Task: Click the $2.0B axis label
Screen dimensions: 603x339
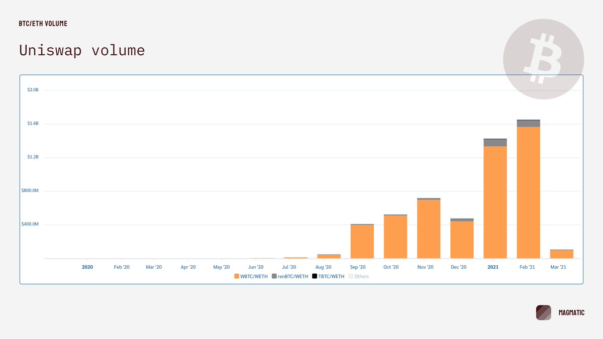Action: (33, 90)
